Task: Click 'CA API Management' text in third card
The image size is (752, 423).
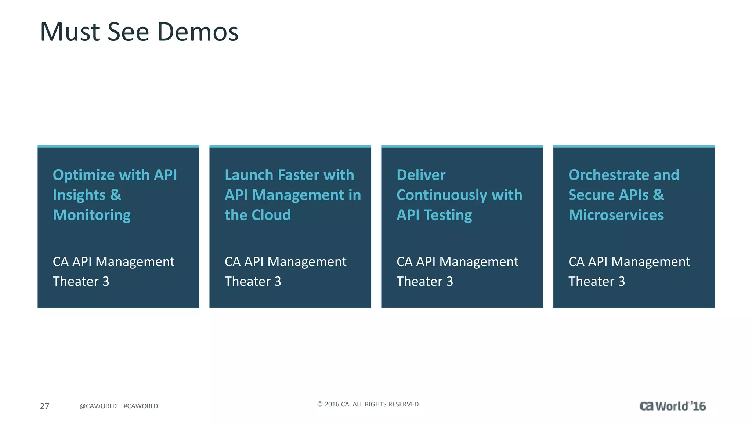Action: coord(457,262)
